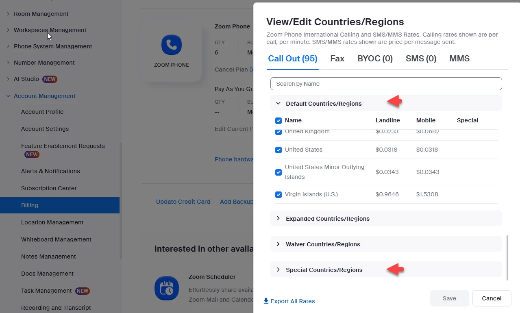Click the Add Backup link
This screenshot has height=313, width=520.
tap(237, 202)
